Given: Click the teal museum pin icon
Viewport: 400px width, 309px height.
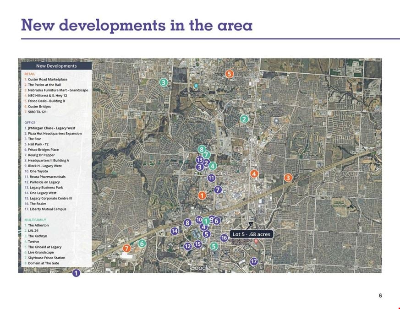Looking at the screenshot, I should coord(196,86).
